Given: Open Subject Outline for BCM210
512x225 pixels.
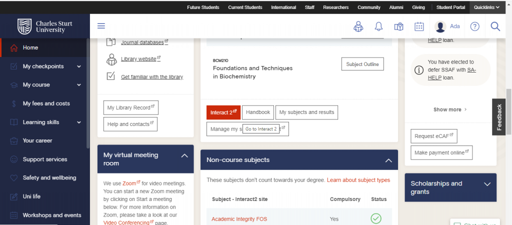Looking at the screenshot, I should 362,64.
